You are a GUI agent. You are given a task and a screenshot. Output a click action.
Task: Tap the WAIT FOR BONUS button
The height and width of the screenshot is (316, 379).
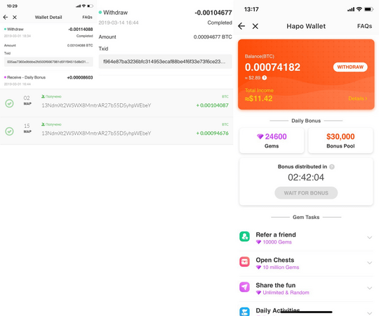[306, 193]
